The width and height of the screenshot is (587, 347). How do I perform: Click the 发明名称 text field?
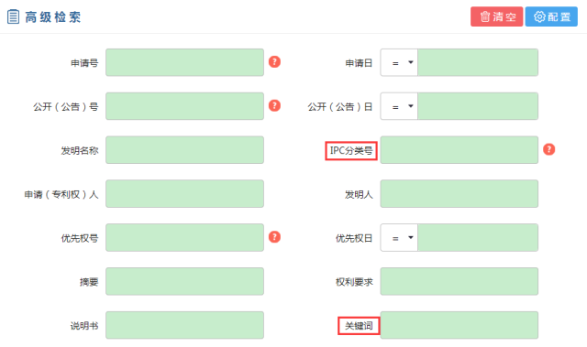coord(184,150)
